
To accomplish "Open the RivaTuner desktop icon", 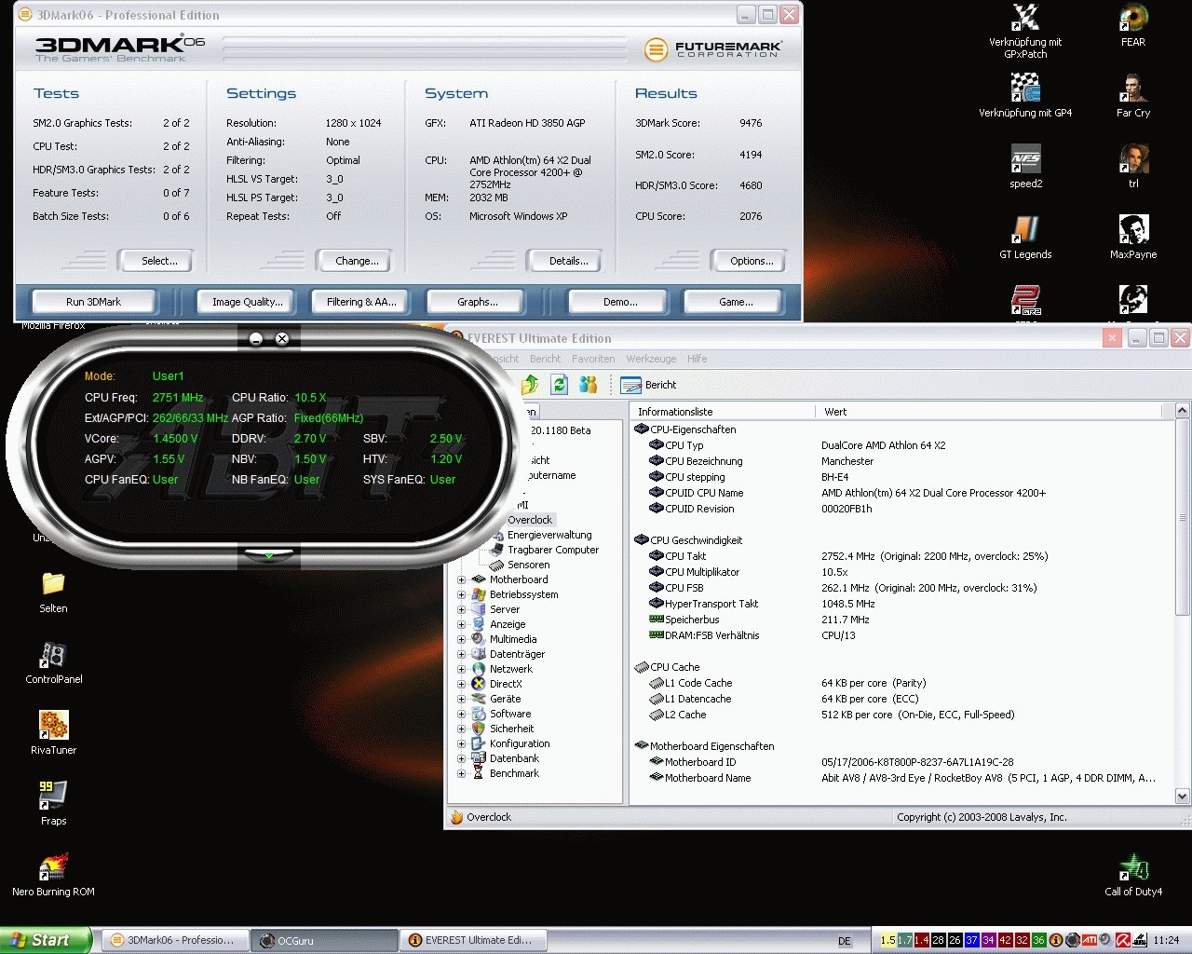I will 53,733.
